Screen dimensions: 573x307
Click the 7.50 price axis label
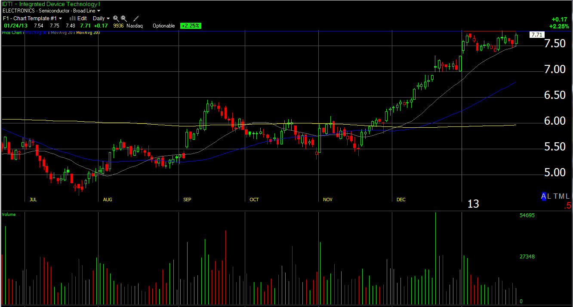554,44
